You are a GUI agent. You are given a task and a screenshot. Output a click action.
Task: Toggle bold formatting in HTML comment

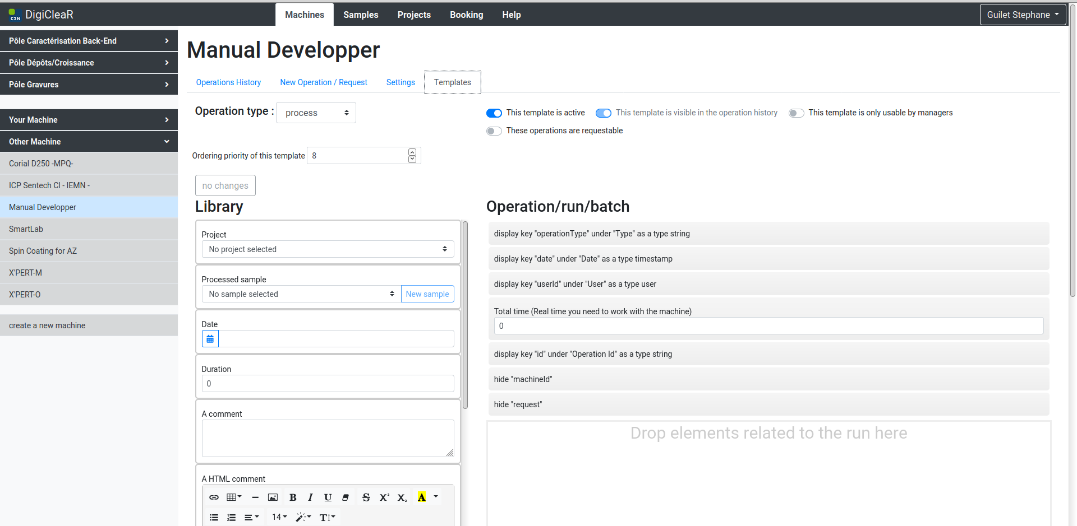293,497
